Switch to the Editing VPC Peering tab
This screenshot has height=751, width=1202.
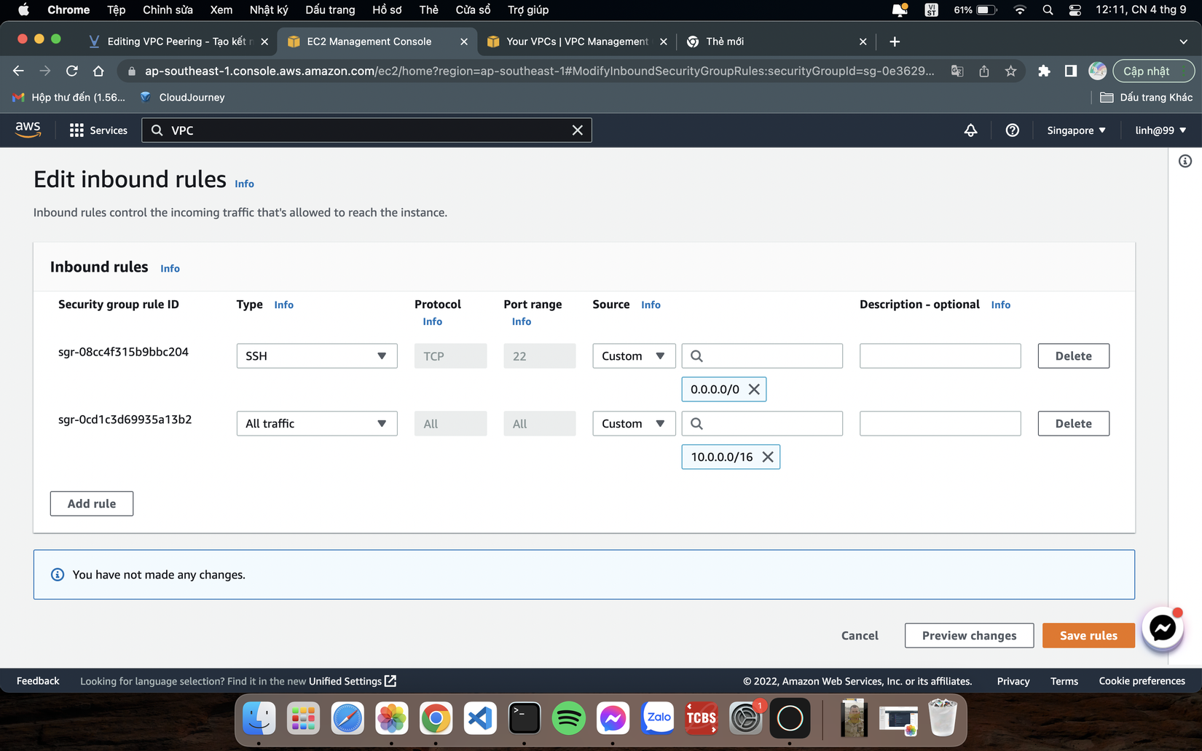click(x=178, y=42)
